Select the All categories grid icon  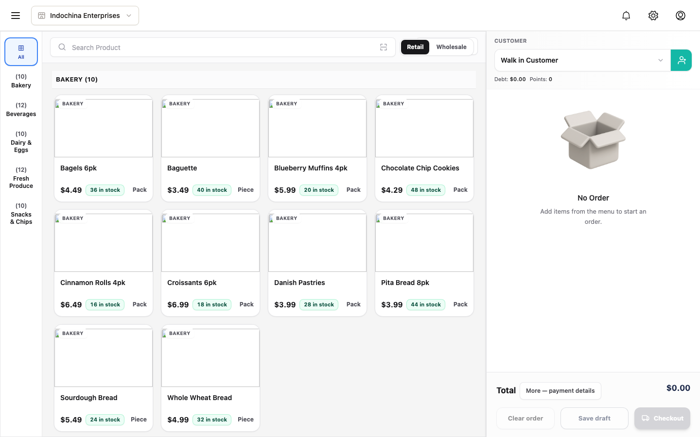[21, 51]
